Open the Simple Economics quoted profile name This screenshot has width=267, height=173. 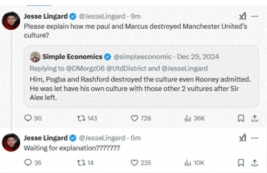[72, 56]
